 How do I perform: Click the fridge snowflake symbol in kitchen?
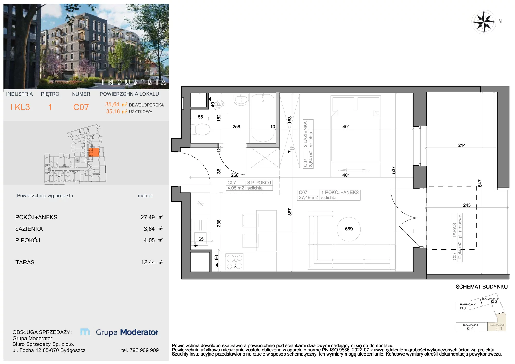tap(200, 203)
